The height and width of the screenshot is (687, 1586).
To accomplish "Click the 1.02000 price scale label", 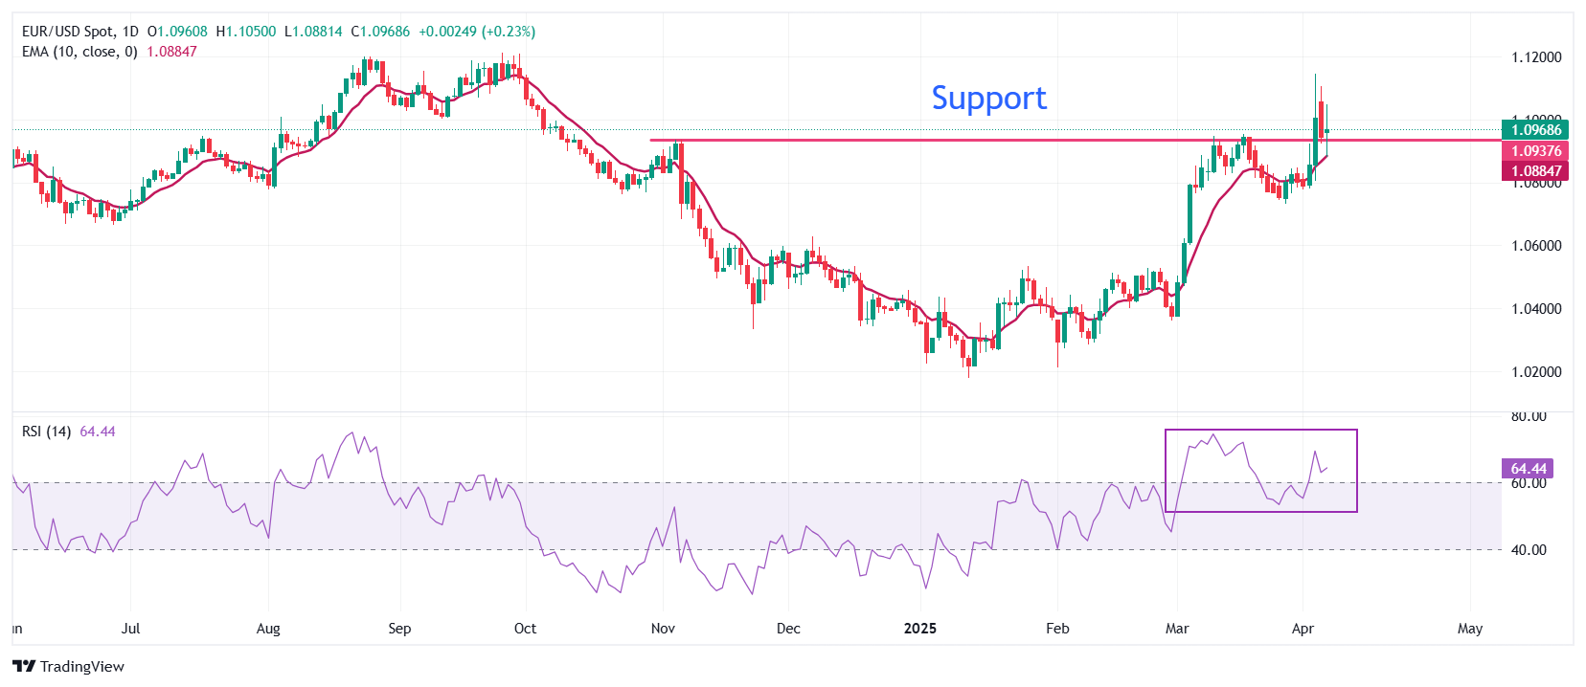I will pyautogui.click(x=1536, y=372).
